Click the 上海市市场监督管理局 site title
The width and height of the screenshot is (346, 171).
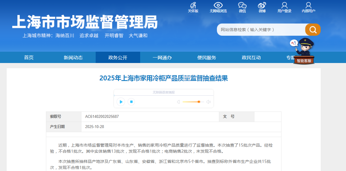coord(85,22)
